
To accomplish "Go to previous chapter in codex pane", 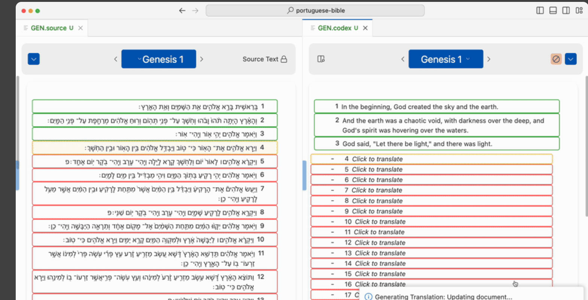I will coord(403,59).
